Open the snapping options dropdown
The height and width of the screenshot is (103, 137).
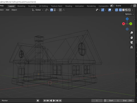point(55,10)
